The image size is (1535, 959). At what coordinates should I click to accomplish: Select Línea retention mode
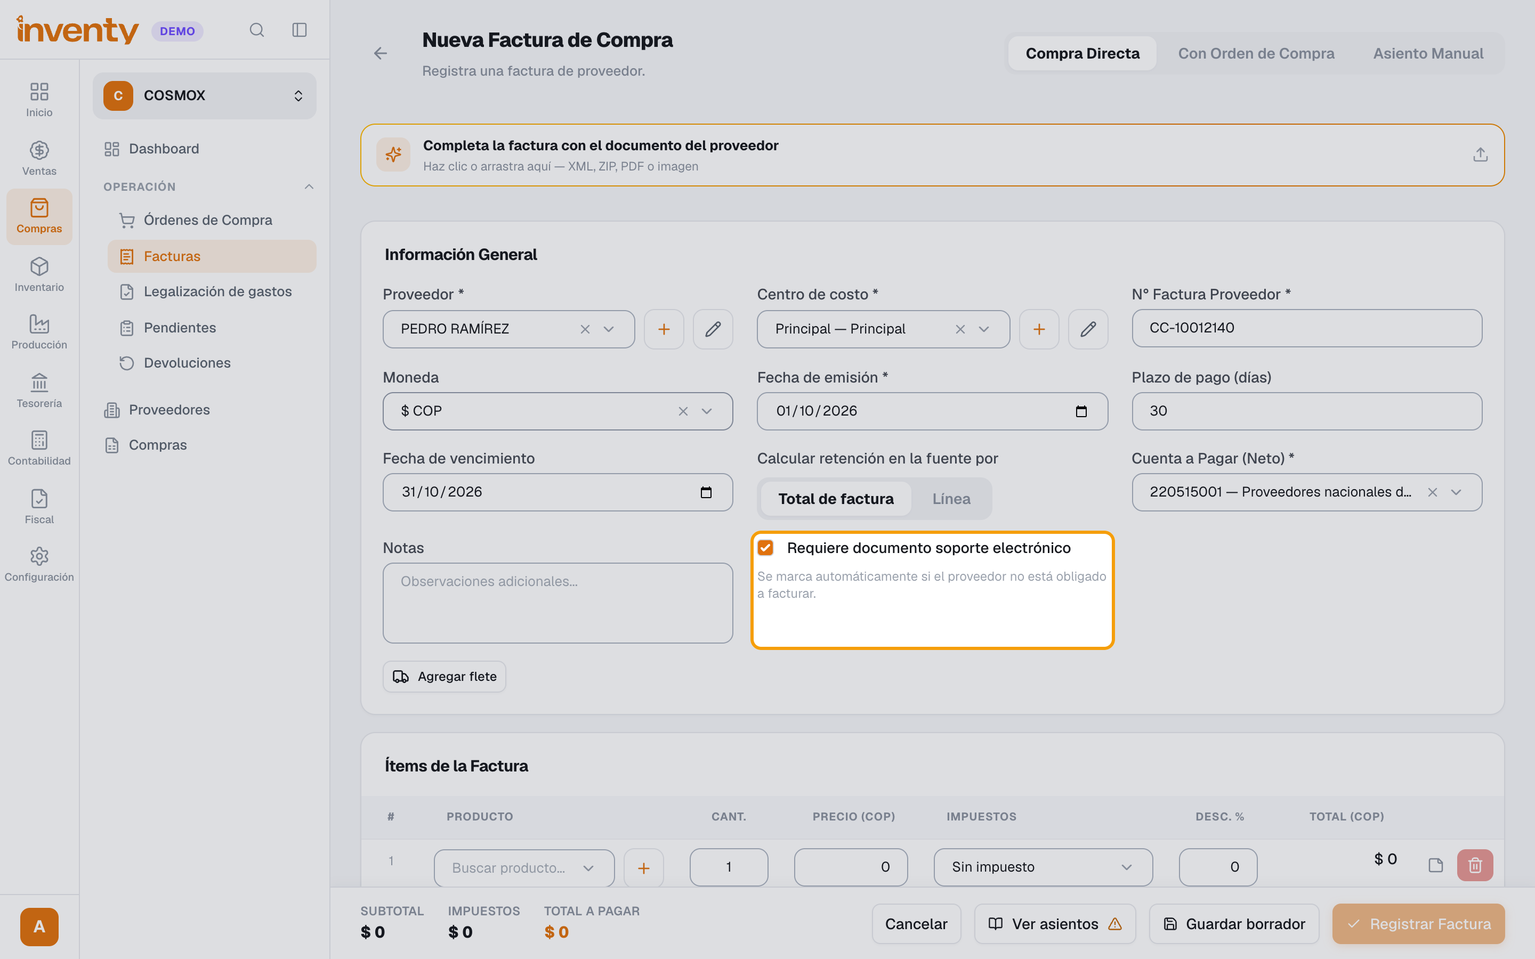tap(951, 499)
